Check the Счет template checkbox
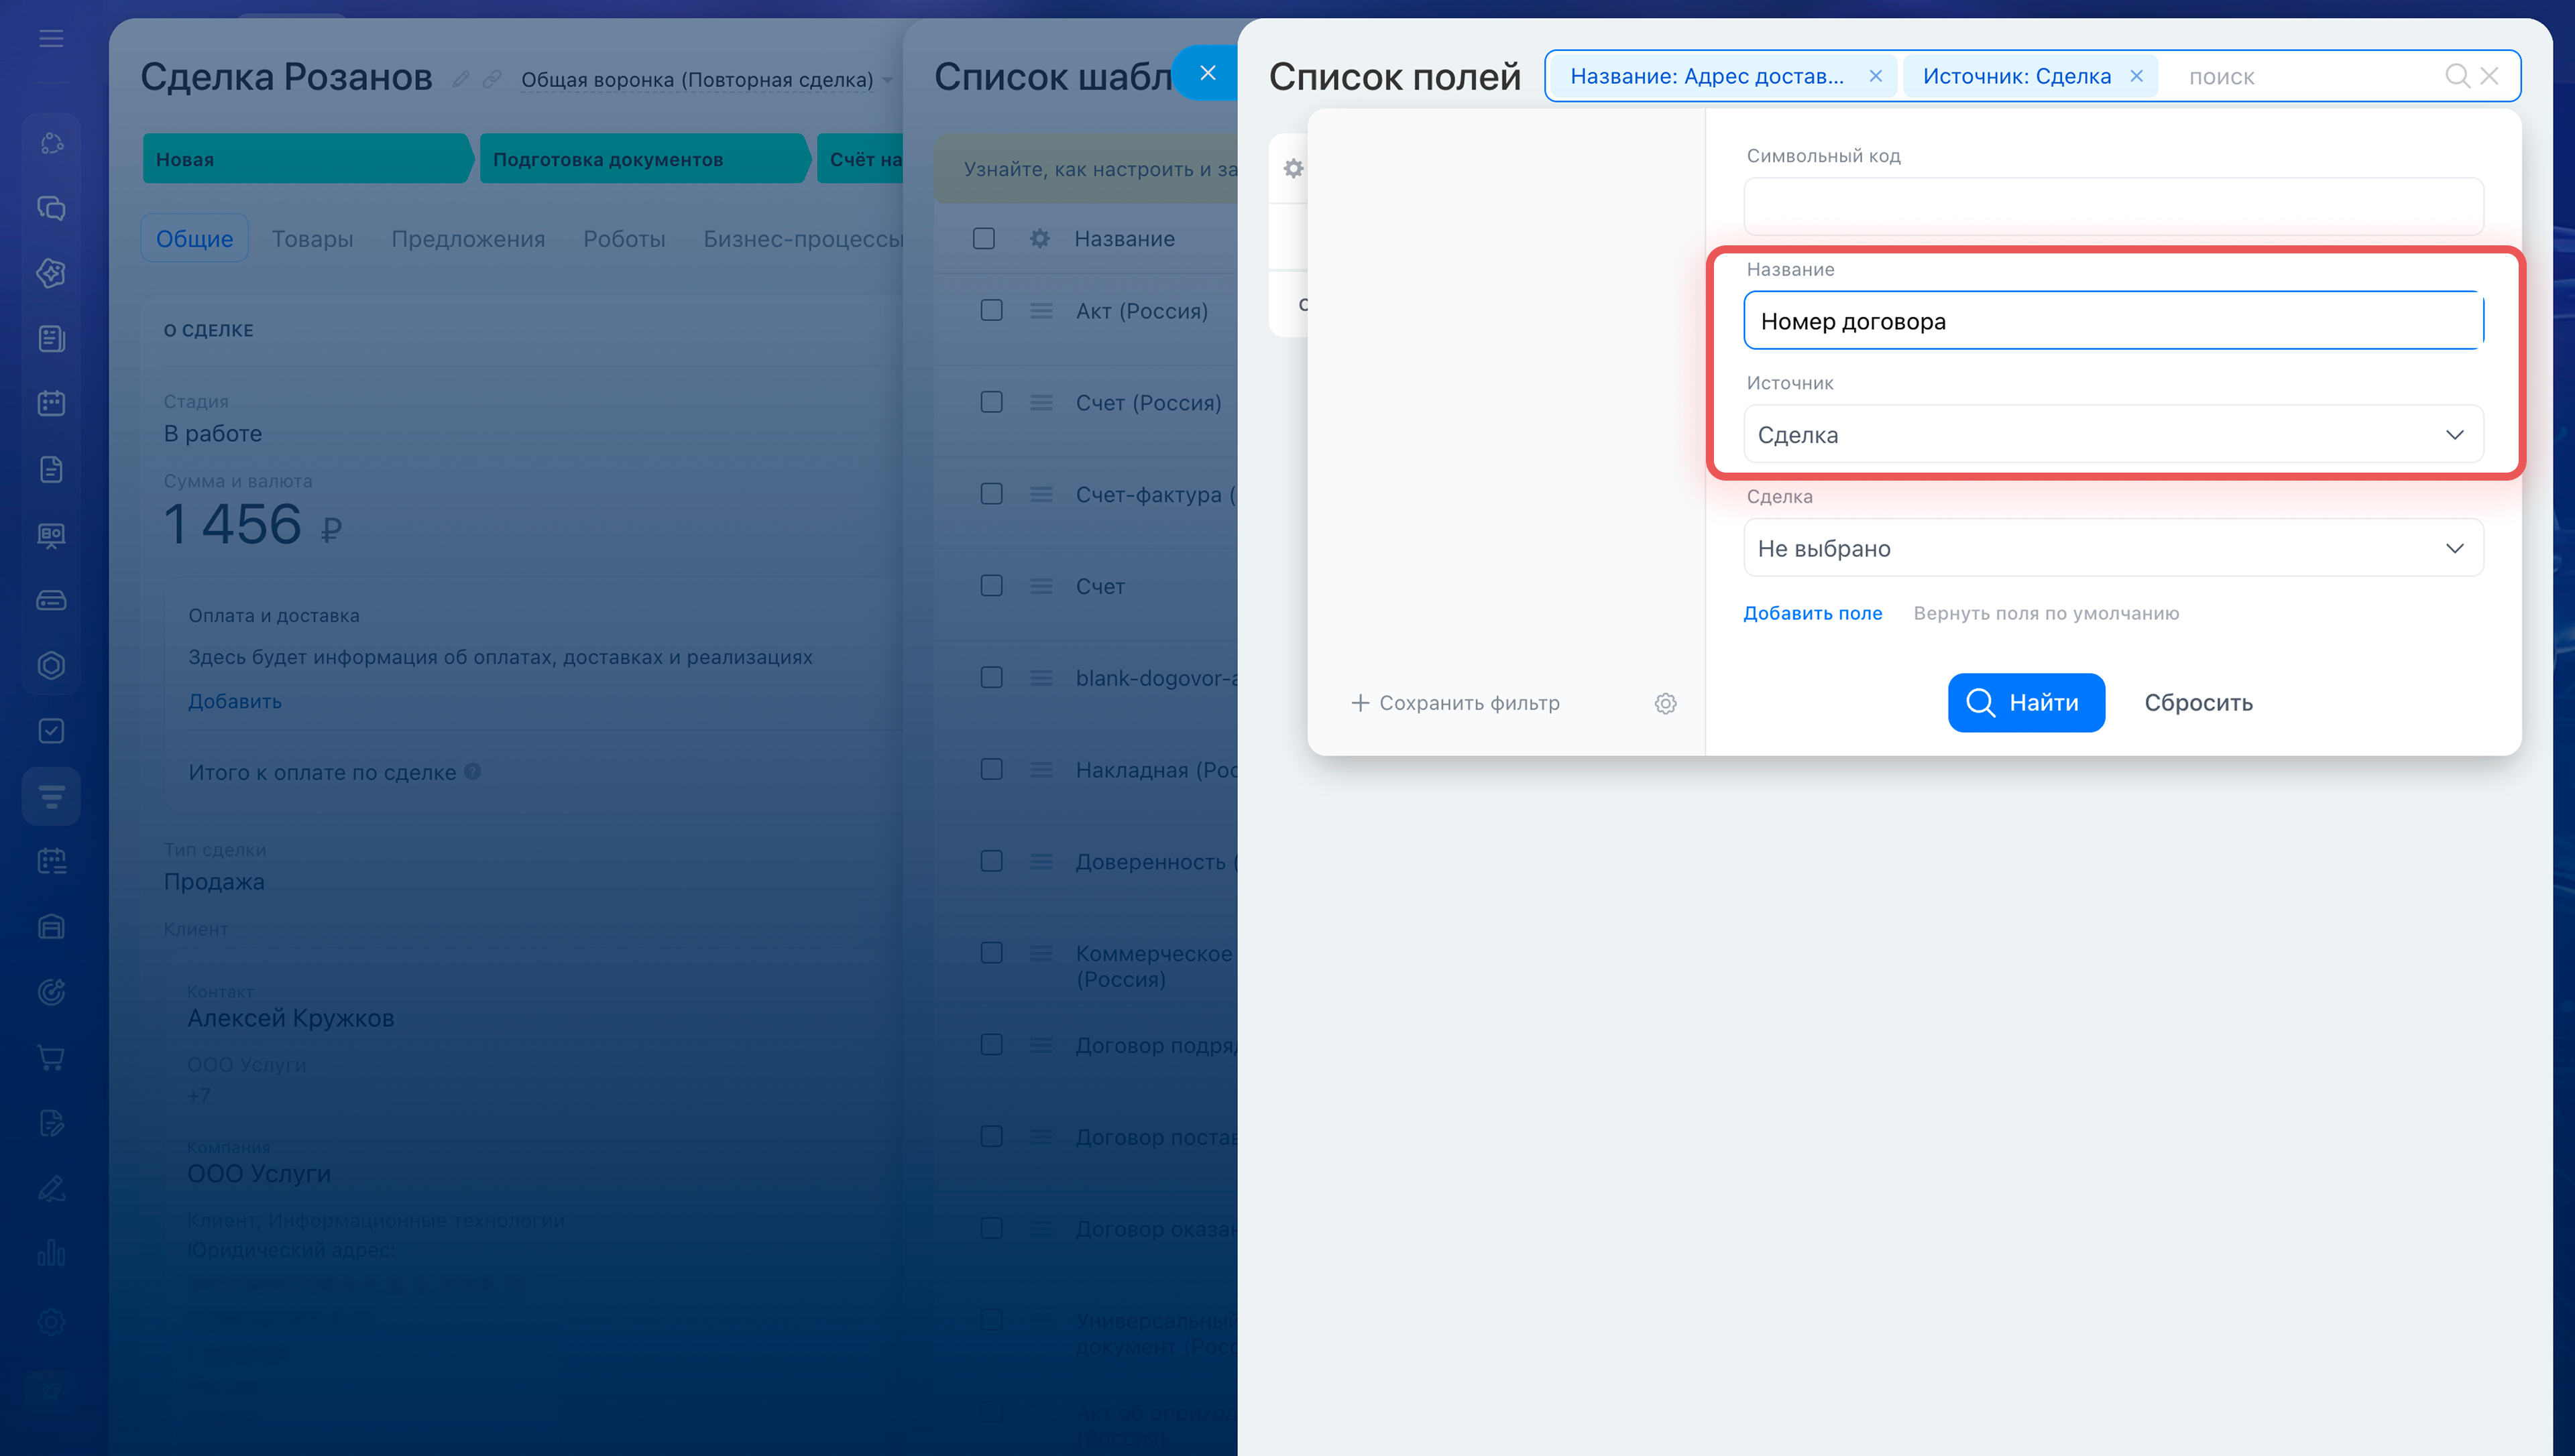The height and width of the screenshot is (1456, 2575). coord(992,585)
